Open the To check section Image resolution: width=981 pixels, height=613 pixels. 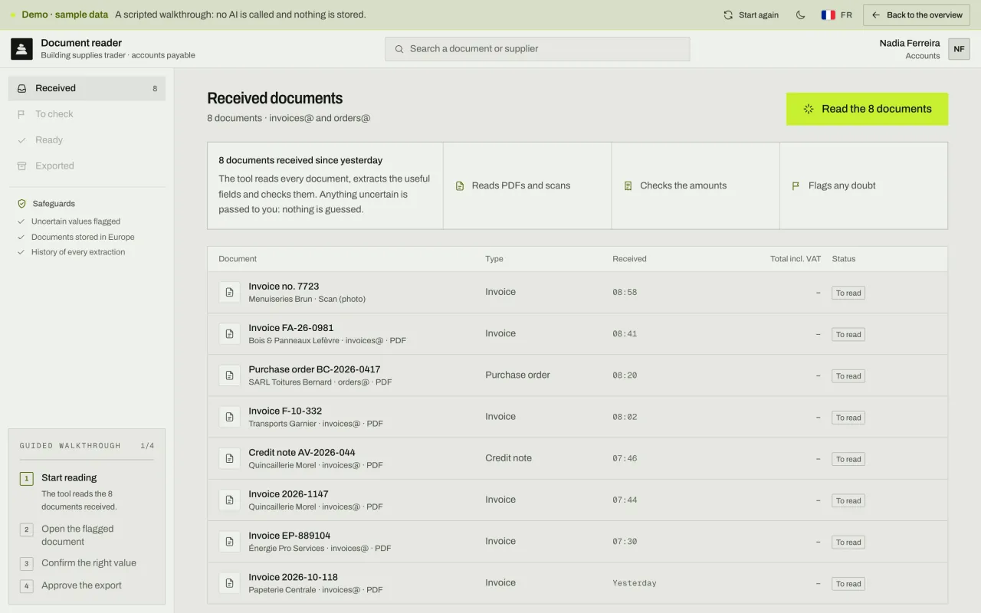pyautogui.click(x=87, y=114)
